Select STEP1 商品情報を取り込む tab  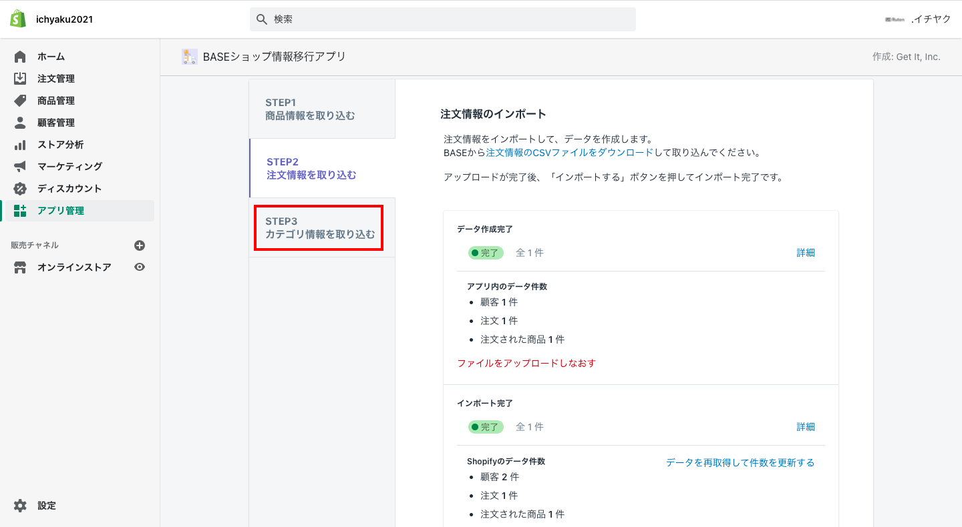click(322, 109)
